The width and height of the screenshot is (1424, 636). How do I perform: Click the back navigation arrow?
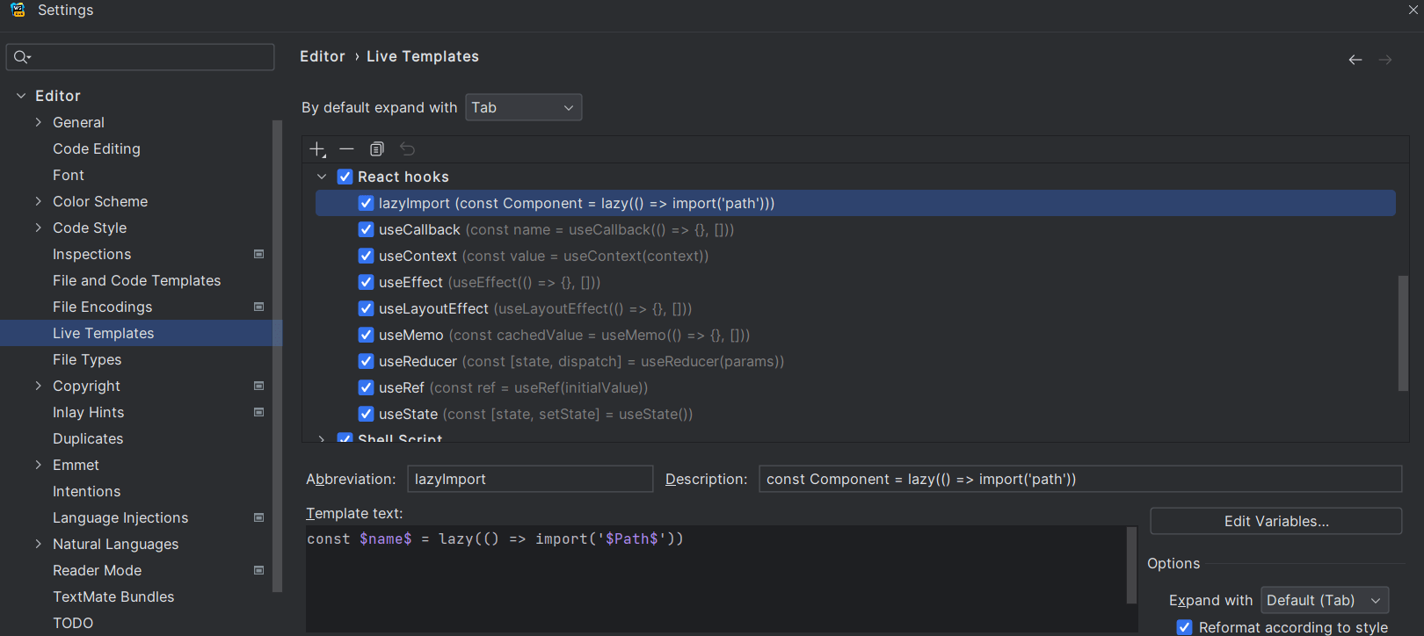tap(1355, 60)
